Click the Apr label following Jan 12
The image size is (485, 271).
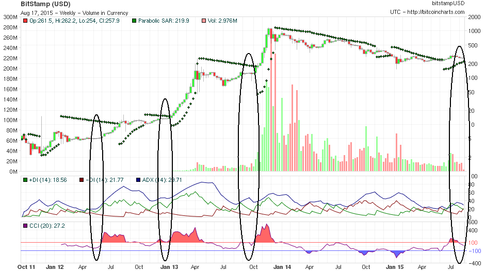click(x=83, y=267)
